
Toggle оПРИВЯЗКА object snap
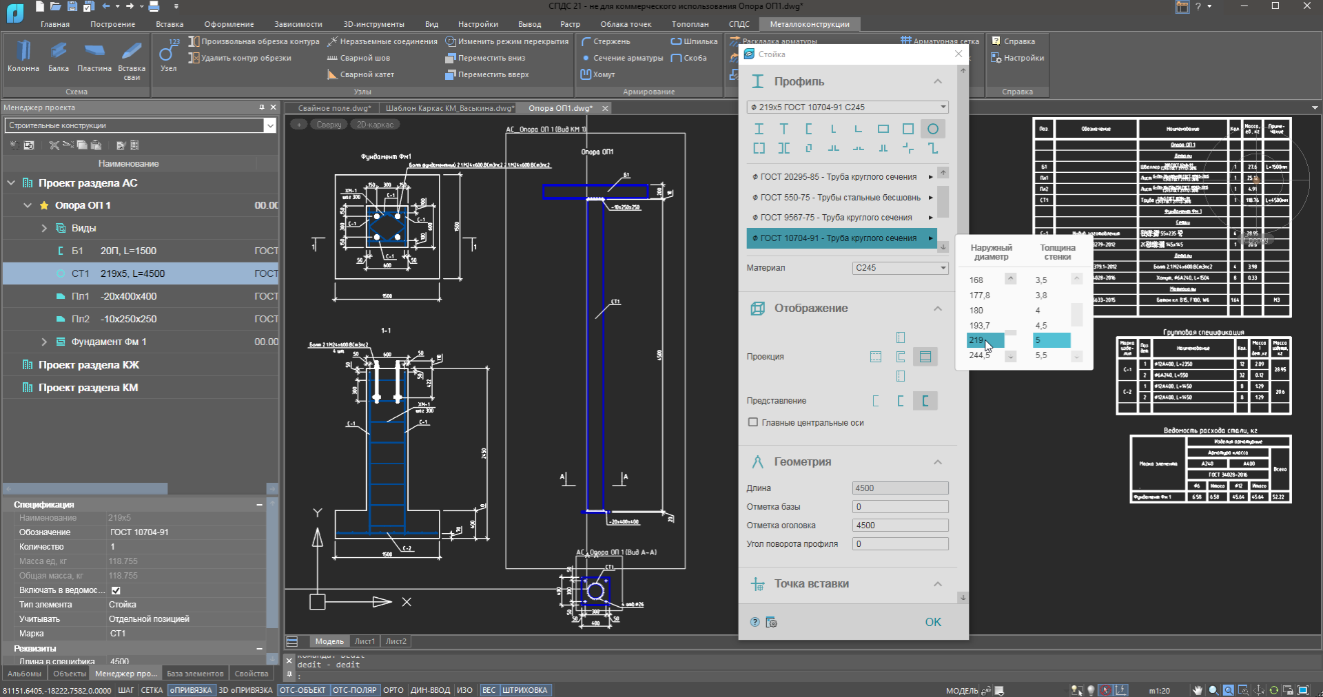click(192, 690)
